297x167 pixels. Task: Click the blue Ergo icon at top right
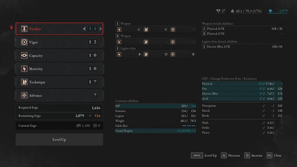tap(270, 11)
